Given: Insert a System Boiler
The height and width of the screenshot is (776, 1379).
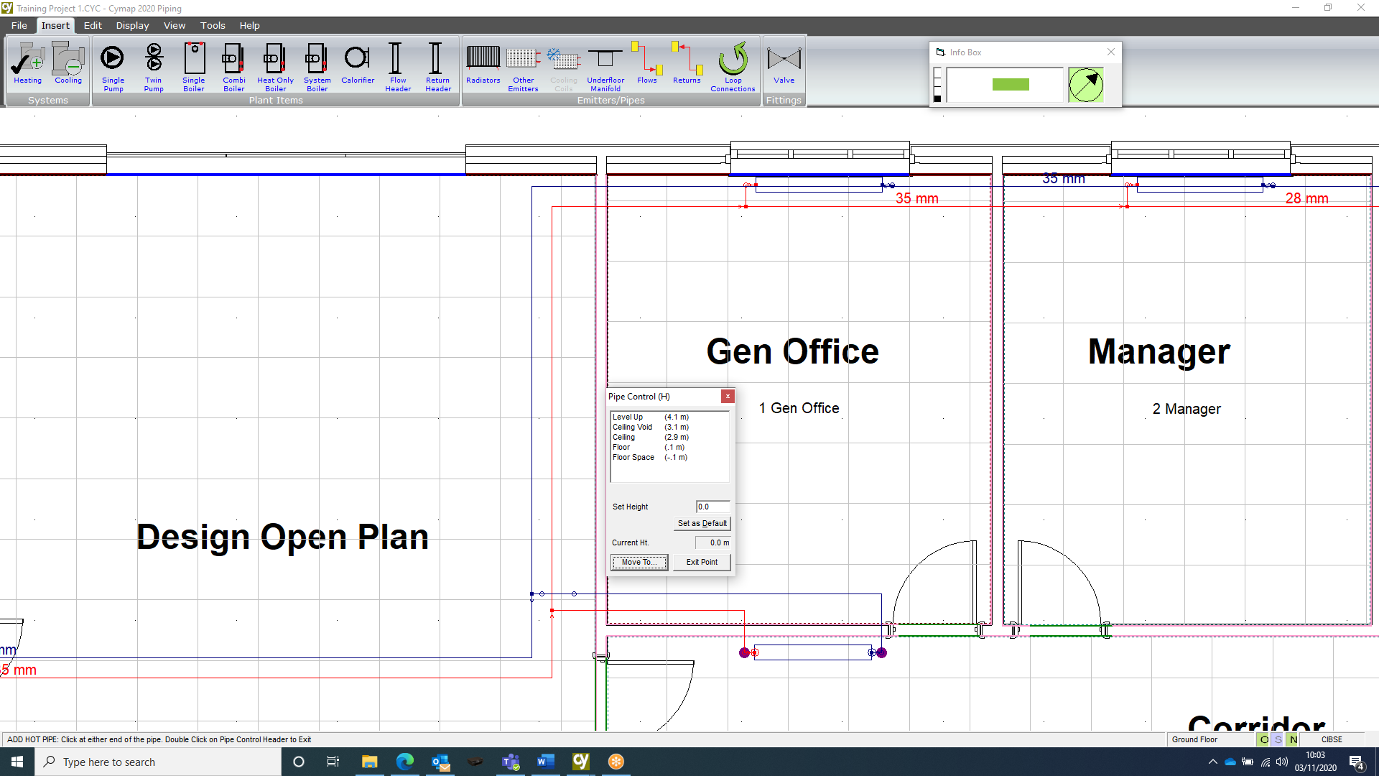Looking at the screenshot, I should coord(317,67).
